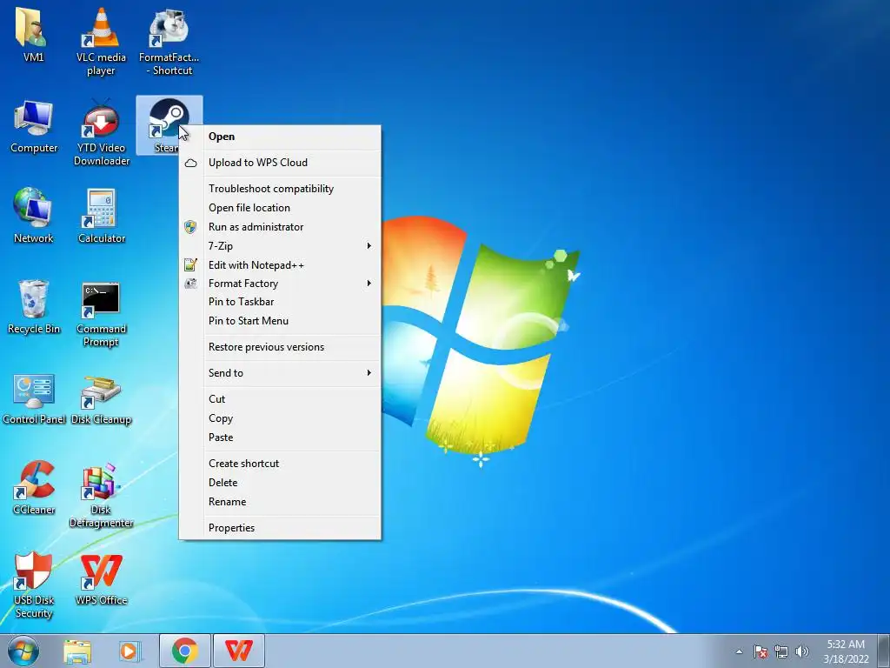Select the CCleaner shortcut icon
This screenshot has width=890, height=668.
coord(34,487)
